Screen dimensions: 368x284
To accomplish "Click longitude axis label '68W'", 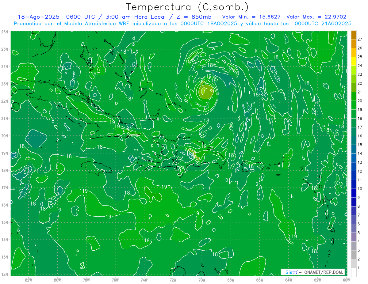I will coord(231,280).
